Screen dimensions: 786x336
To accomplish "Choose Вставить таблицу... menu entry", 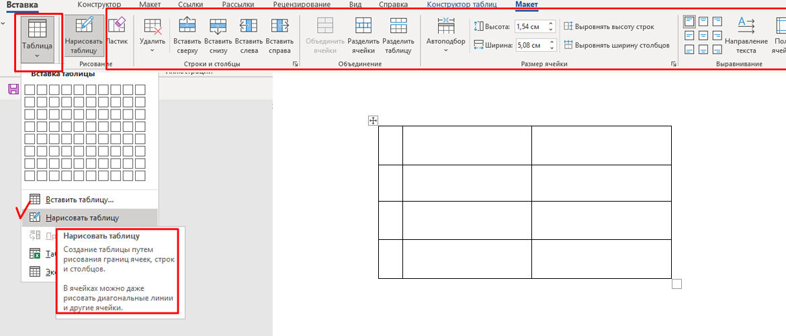I will tap(79, 200).
